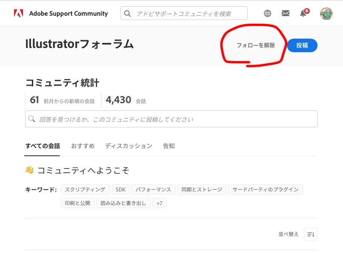Select the 読み込みと書き出し keyword tag
343x253 pixels.
tap(124, 203)
